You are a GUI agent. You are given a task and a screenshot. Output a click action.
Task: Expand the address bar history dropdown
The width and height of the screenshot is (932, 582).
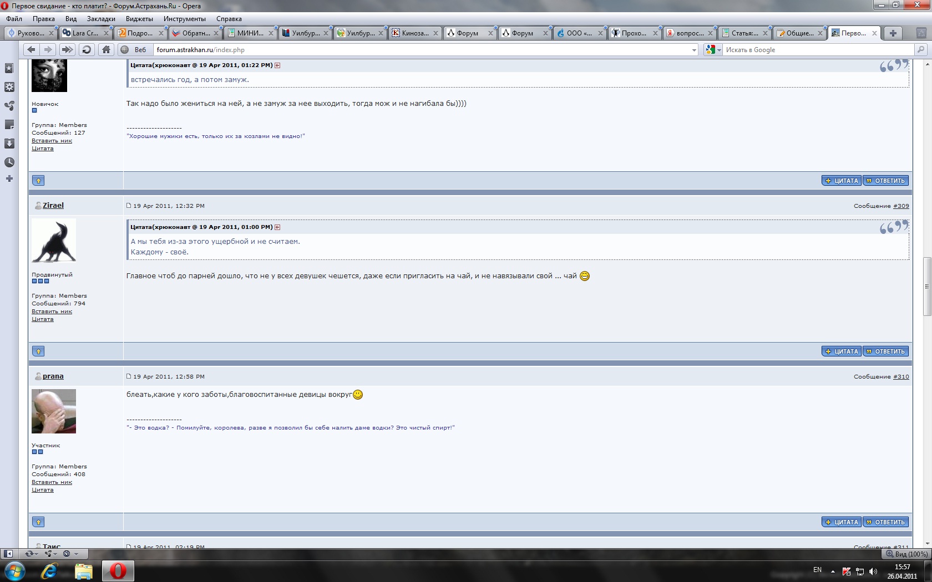point(694,50)
